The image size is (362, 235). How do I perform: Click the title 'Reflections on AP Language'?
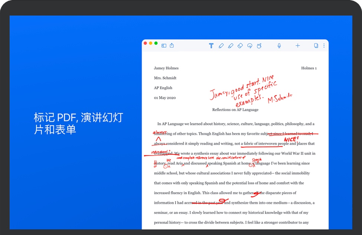coord(235,110)
